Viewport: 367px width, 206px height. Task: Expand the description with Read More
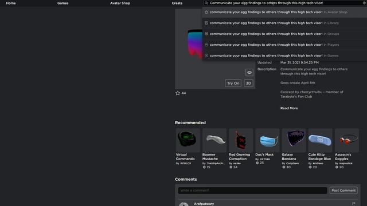pyautogui.click(x=289, y=108)
